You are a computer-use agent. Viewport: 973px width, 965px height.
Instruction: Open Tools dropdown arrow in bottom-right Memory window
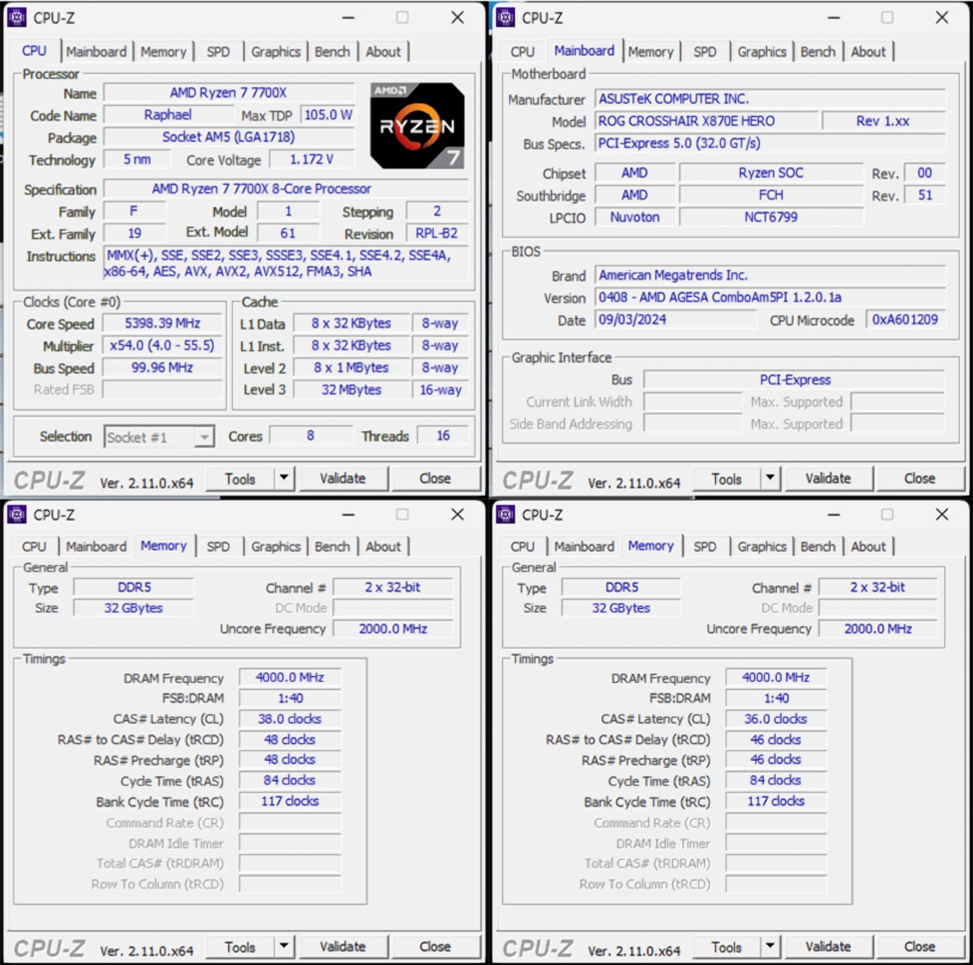click(770, 946)
